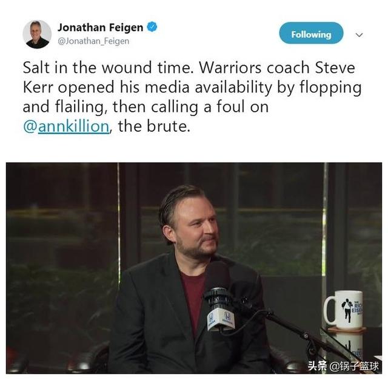Open the embedded interview photo
Image resolution: width=388 pixels, height=380 pixels.
pos(194,268)
